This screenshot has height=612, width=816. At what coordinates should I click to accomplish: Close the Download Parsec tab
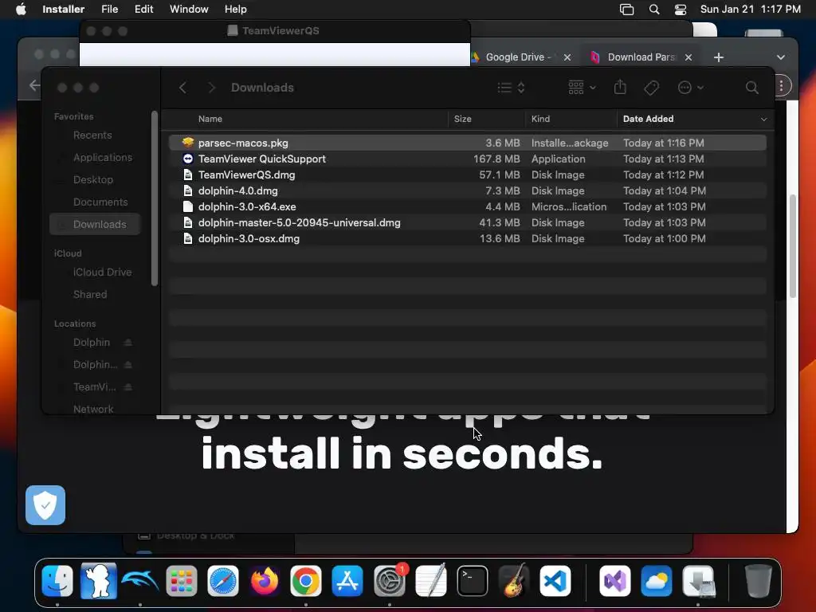pos(688,57)
